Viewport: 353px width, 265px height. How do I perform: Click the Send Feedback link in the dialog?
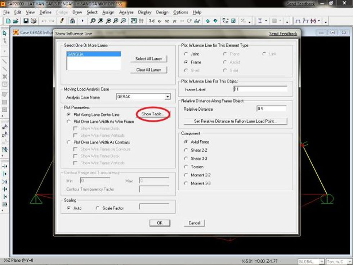[283, 34]
